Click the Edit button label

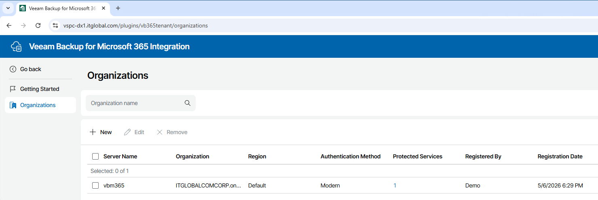point(139,132)
